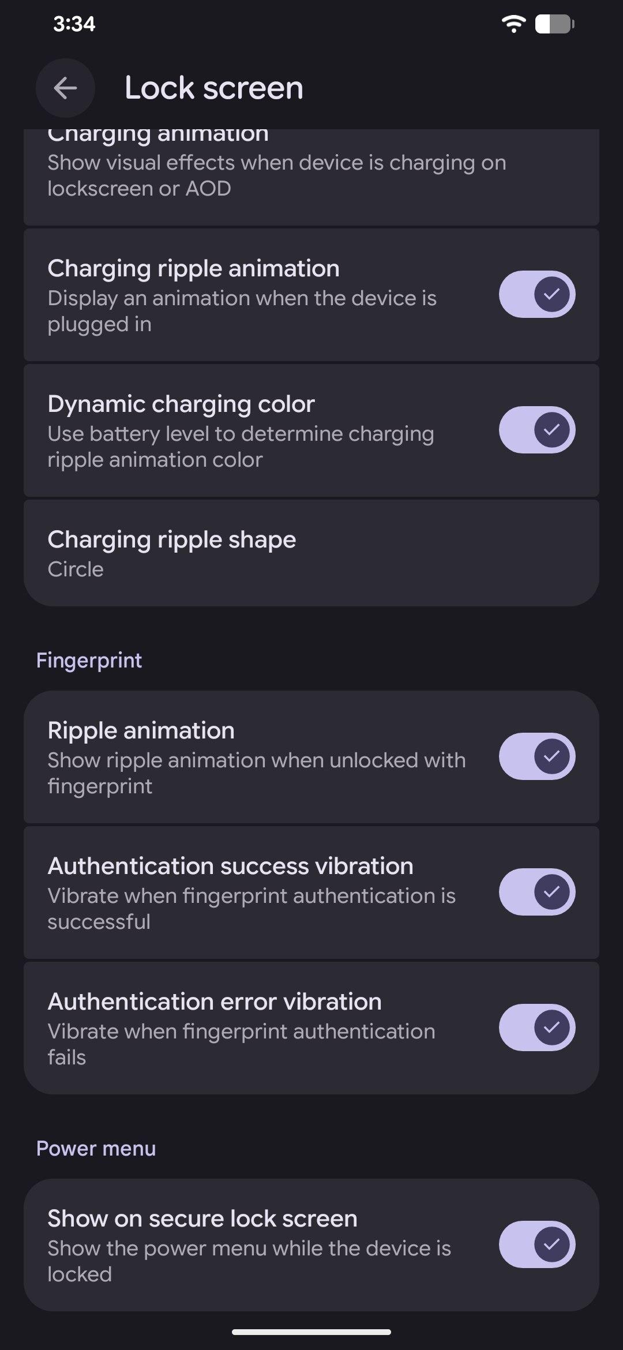The width and height of the screenshot is (623, 1350).
Task: Turn off fingerprint Ripple animation switch
Action: (x=536, y=756)
